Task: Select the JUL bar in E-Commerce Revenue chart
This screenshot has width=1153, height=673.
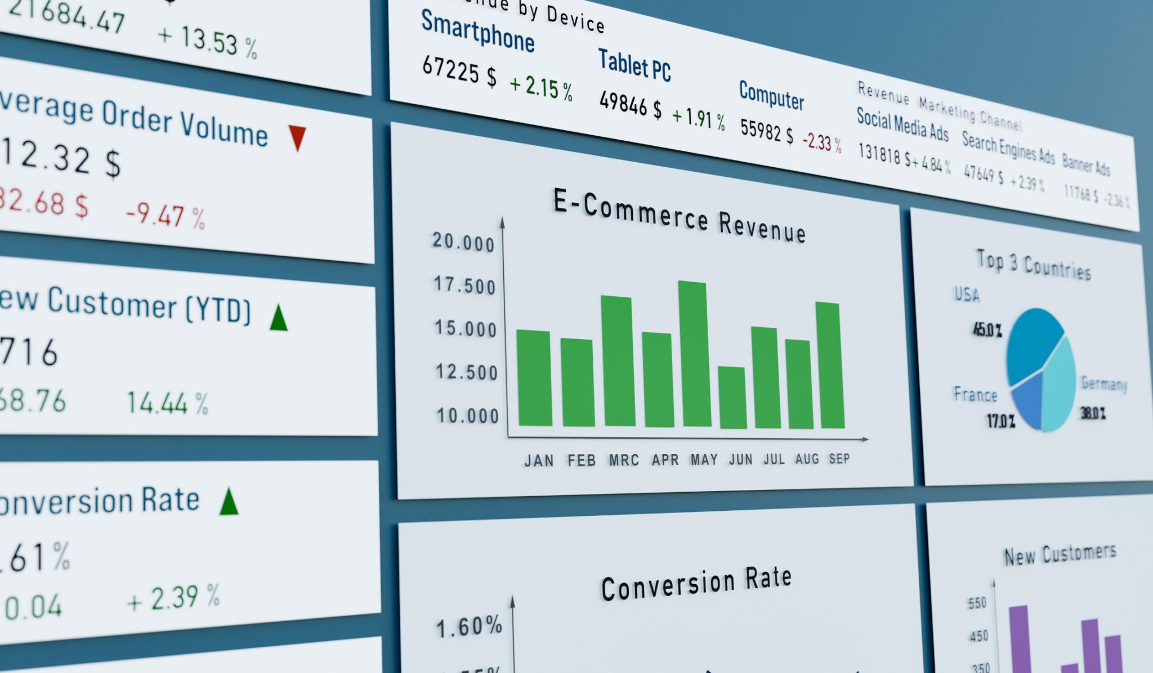Action: point(766,377)
